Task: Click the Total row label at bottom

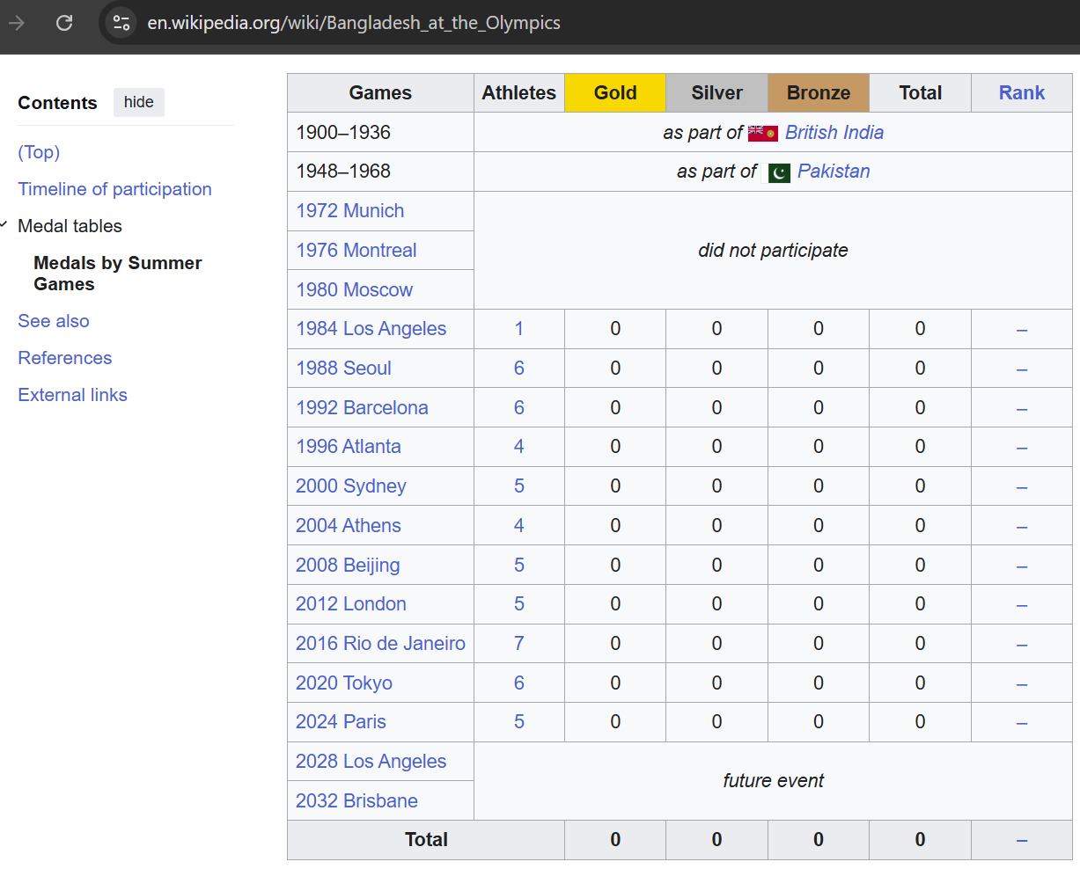Action: (x=426, y=839)
